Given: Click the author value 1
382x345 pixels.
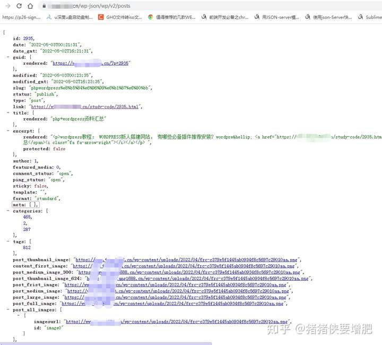Looking at the screenshot, I should [36, 161].
